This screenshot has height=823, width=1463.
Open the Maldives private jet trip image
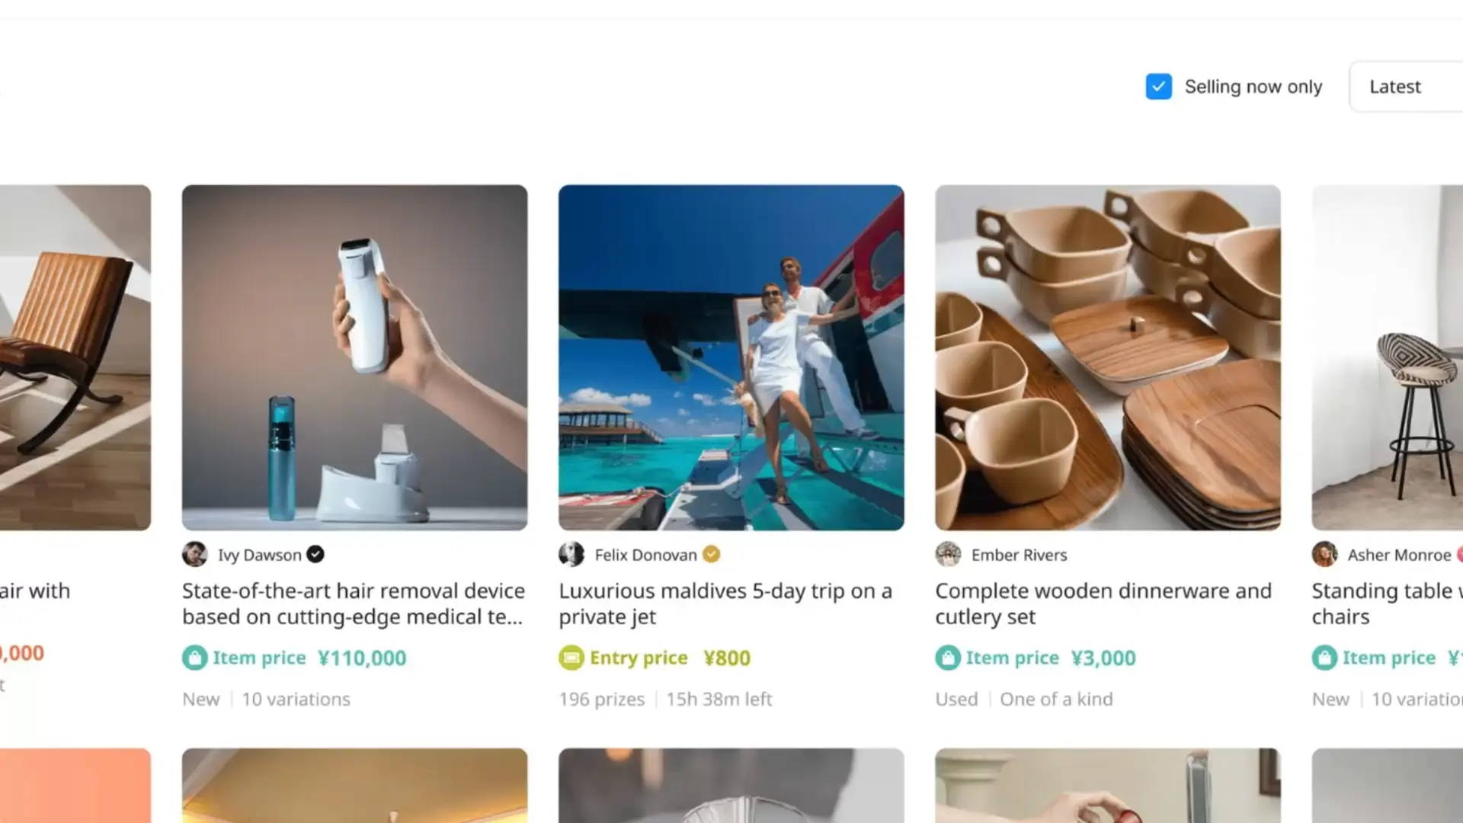pos(731,357)
